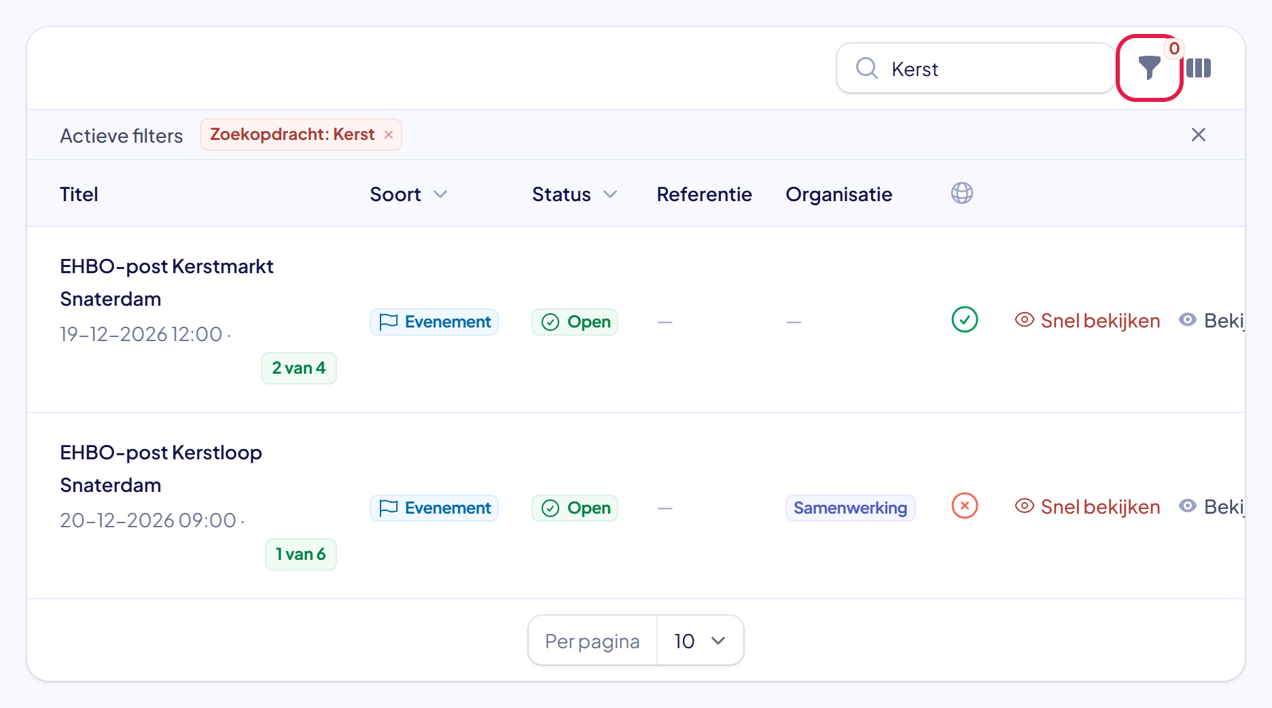Click Snel bekijken for Kerstloop Snaterdam
The height and width of the screenshot is (708, 1272).
point(1087,507)
